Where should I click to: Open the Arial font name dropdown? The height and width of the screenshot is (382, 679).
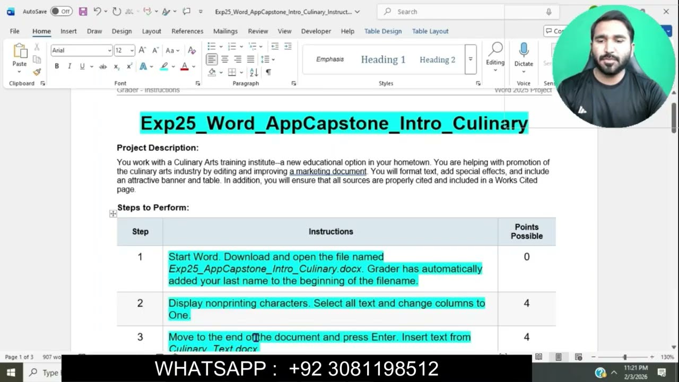pos(109,50)
